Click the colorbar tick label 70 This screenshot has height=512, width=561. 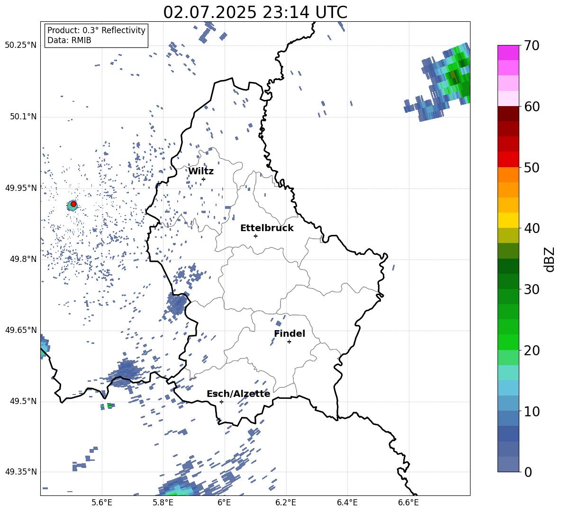click(x=532, y=45)
